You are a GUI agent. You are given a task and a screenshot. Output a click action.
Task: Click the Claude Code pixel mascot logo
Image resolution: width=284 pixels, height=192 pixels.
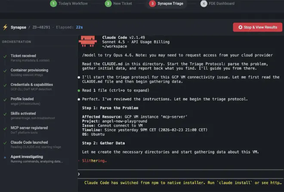coord(88,41)
